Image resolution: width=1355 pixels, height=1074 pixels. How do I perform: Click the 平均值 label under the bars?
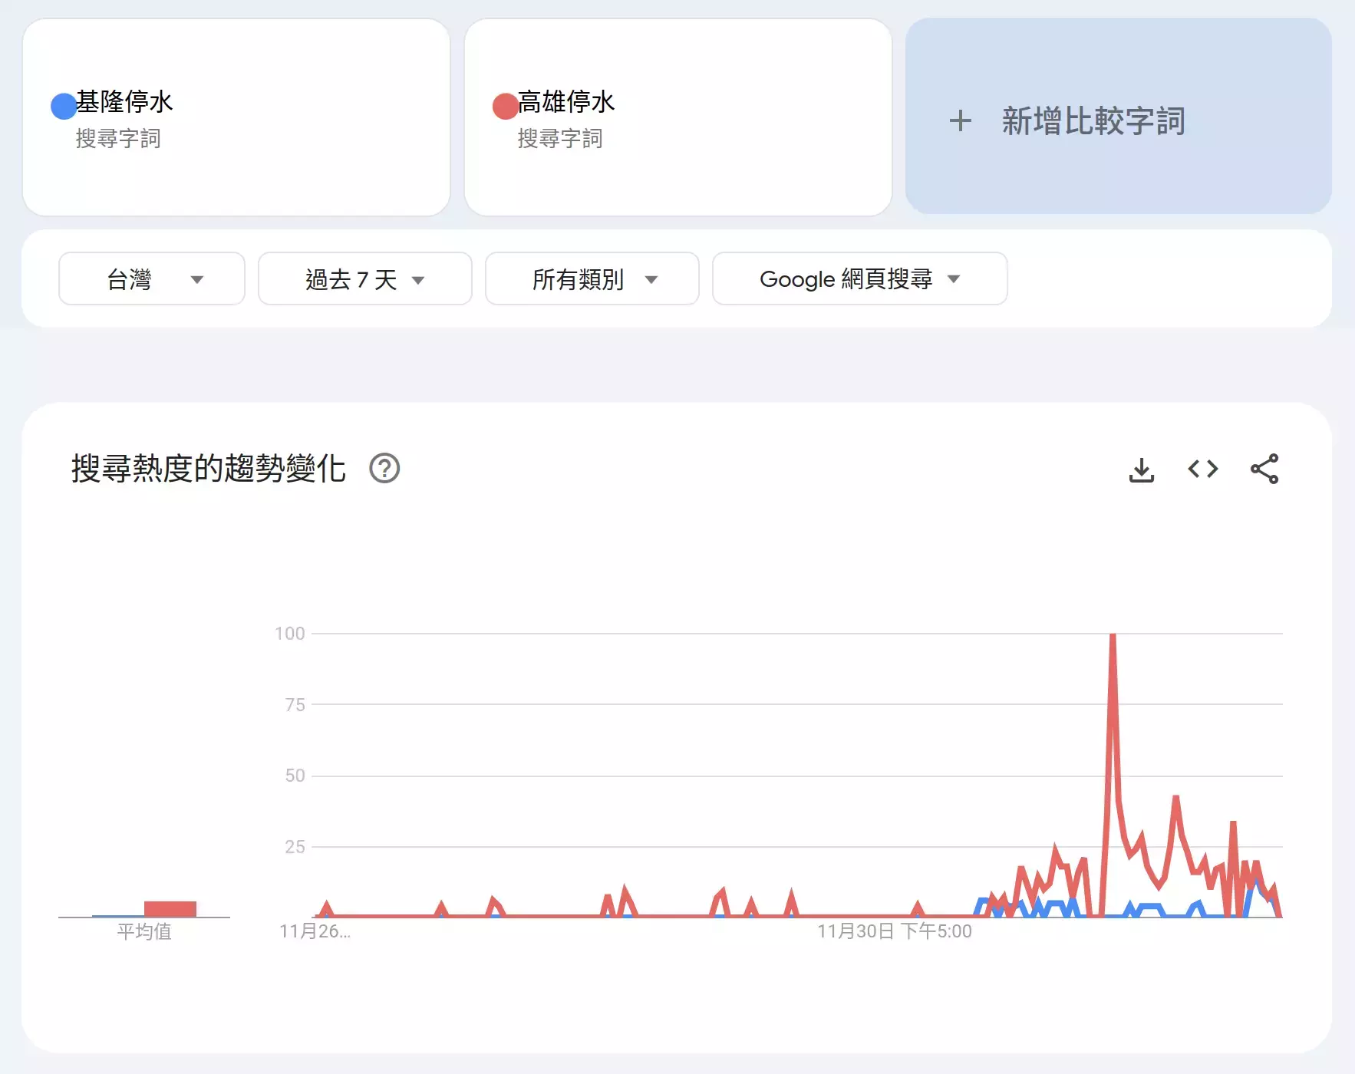[x=144, y=931]
